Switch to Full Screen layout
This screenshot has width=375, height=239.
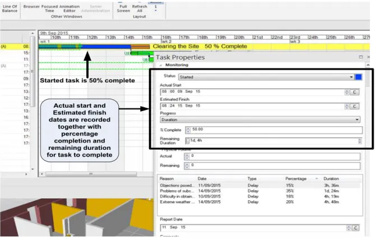pos(123,8)
